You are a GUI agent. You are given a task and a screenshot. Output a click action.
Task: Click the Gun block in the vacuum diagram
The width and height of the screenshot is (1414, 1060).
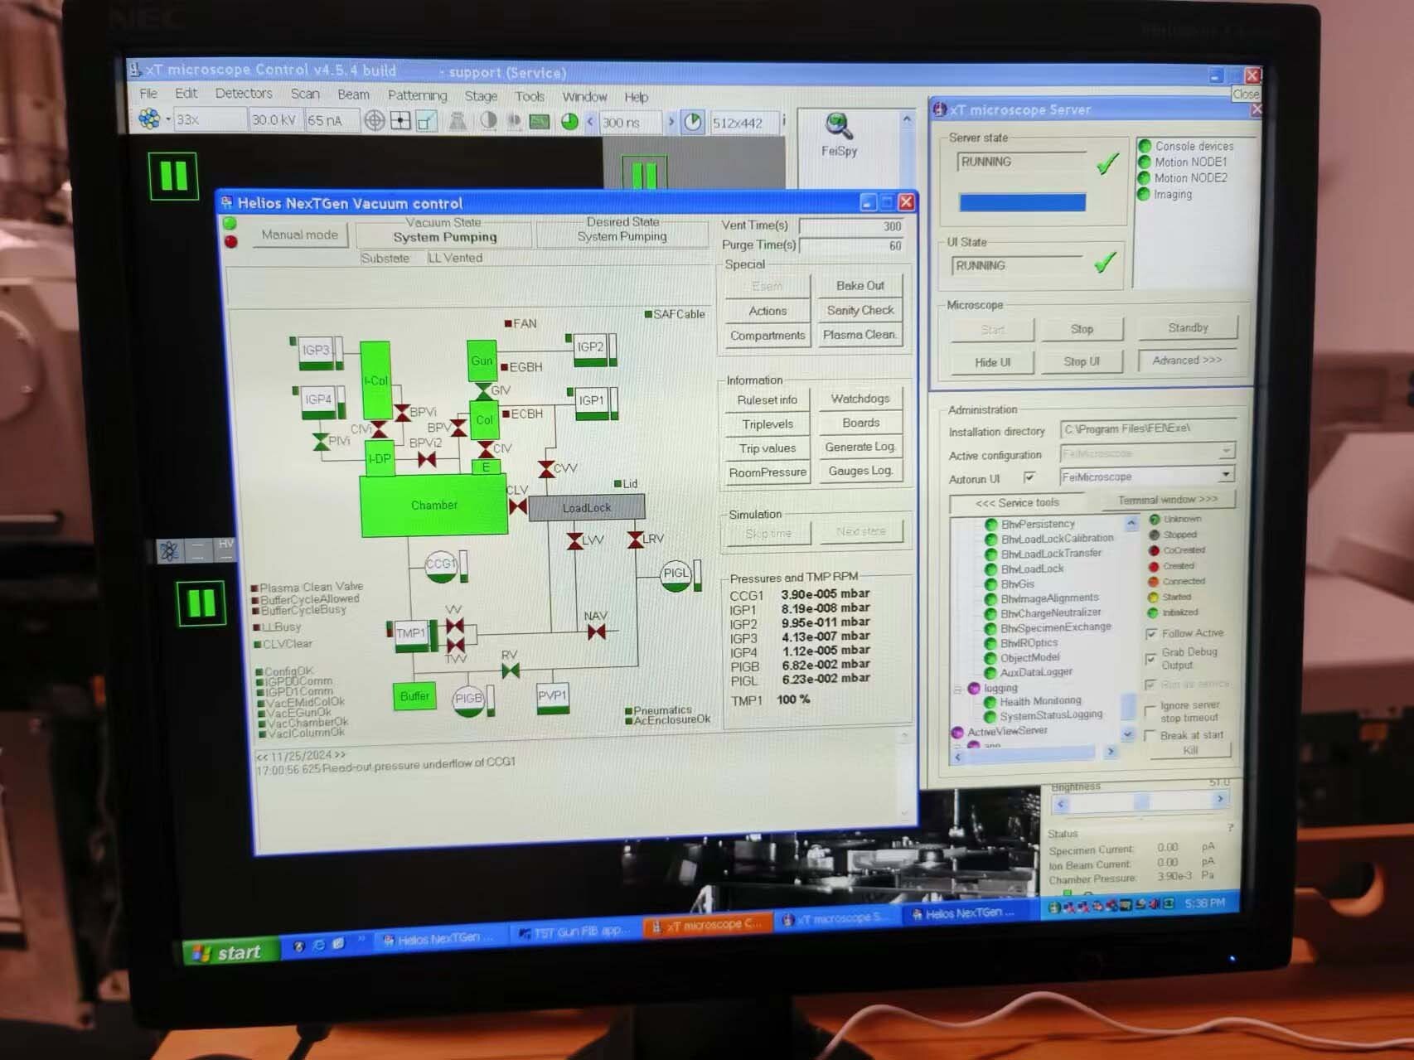tap(482, 361)
